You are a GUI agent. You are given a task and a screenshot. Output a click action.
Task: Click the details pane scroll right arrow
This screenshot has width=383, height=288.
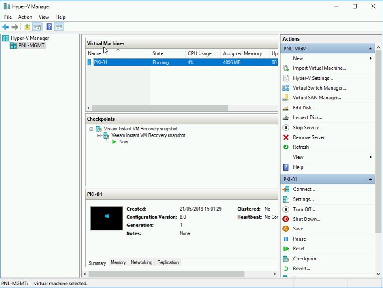point(274,274)
